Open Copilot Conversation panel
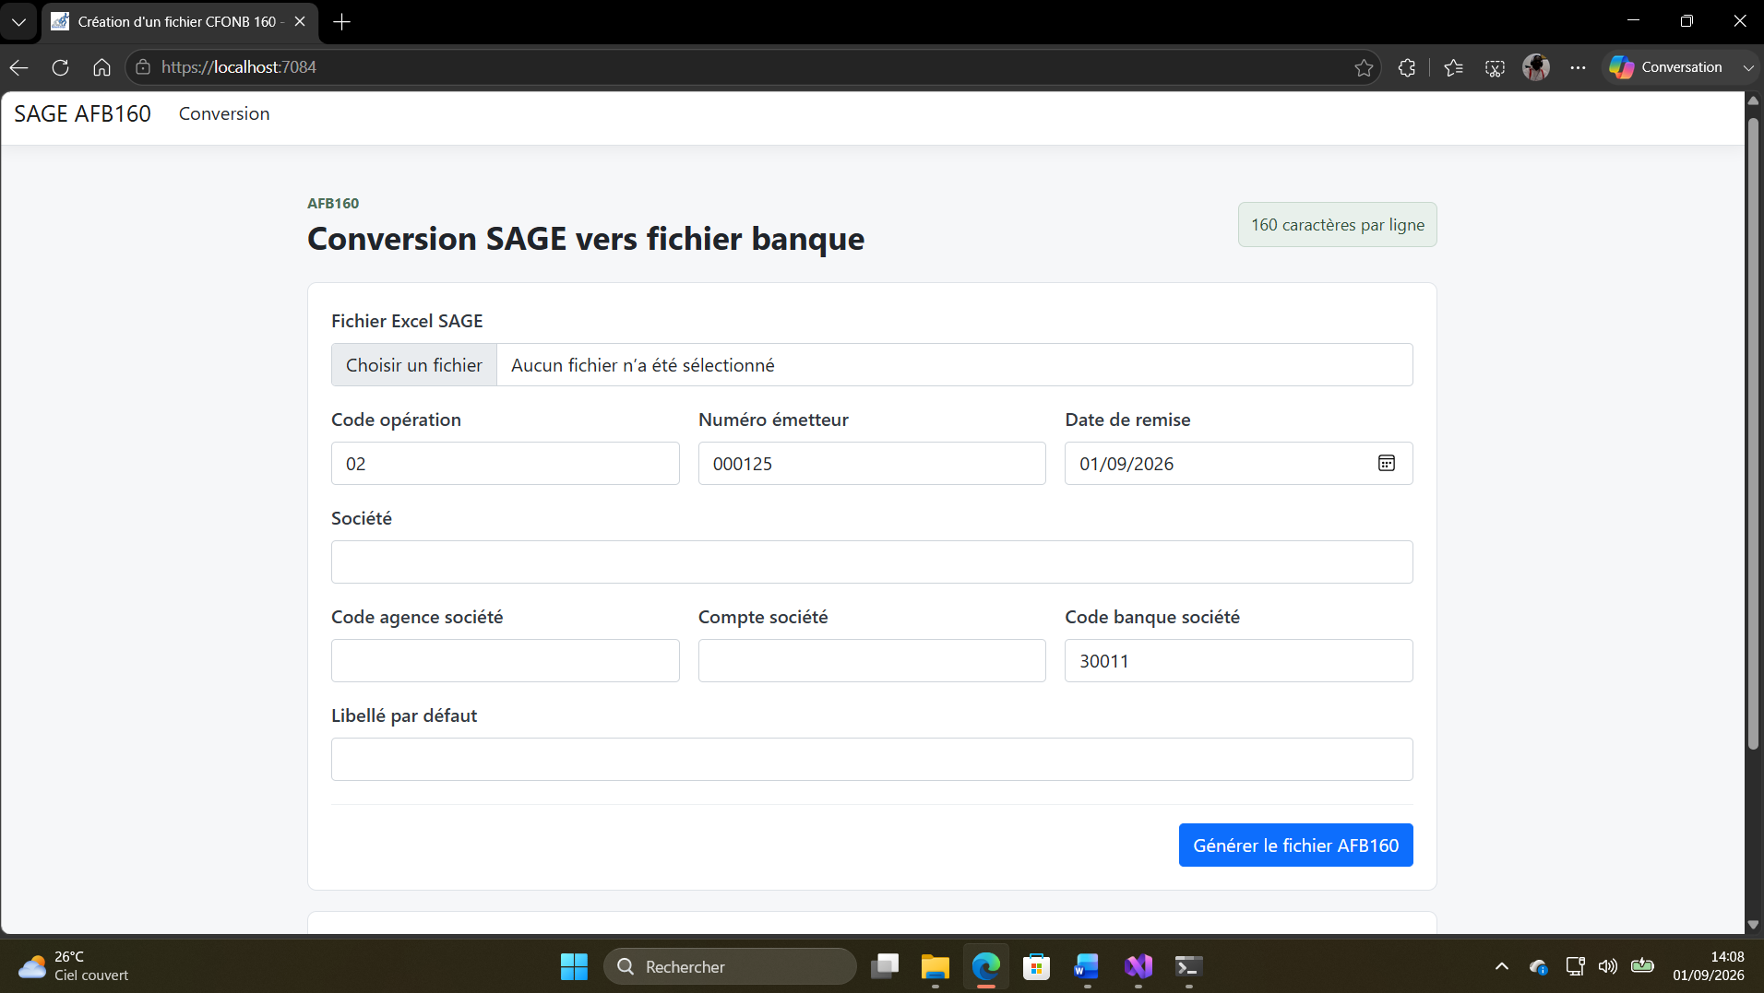This screenshot has width=1764, height=993. click(1666, 67)
